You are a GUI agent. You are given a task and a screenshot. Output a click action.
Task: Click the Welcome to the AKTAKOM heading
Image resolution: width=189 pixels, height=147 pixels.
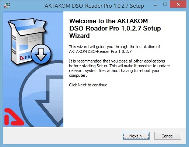(x=115, y=28)
